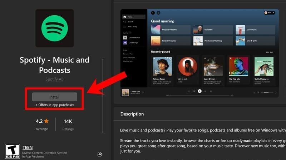
Task: Click next track button in preview
Action: tap(205, 91)
